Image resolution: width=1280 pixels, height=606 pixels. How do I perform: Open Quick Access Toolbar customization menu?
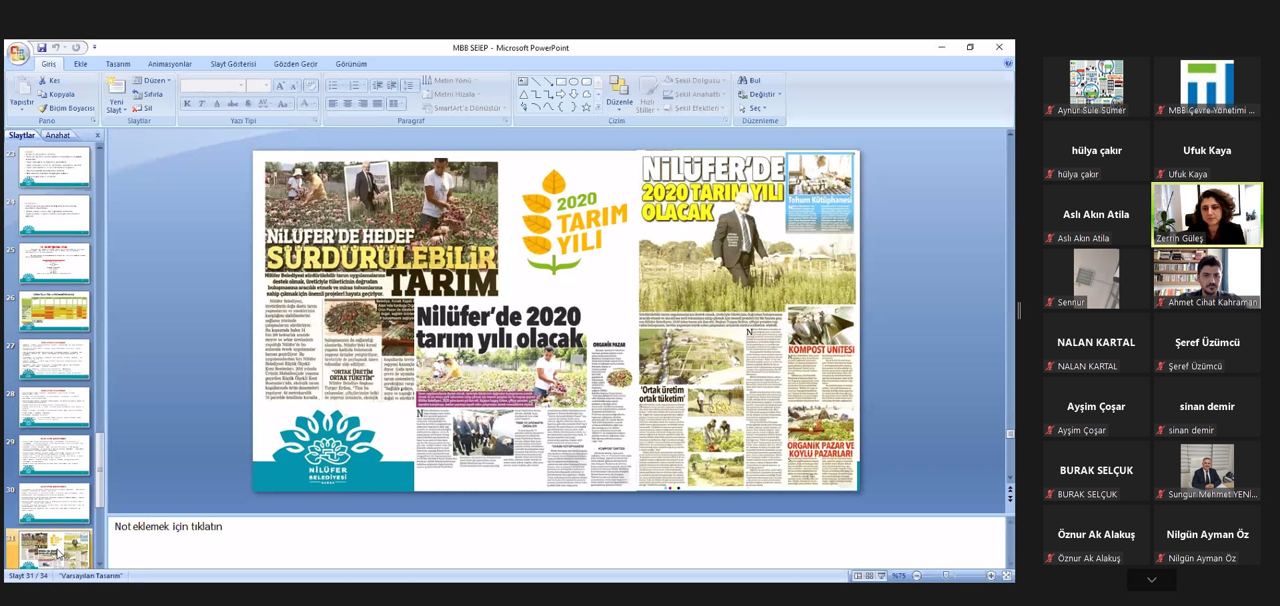click(x=95, y=47)
